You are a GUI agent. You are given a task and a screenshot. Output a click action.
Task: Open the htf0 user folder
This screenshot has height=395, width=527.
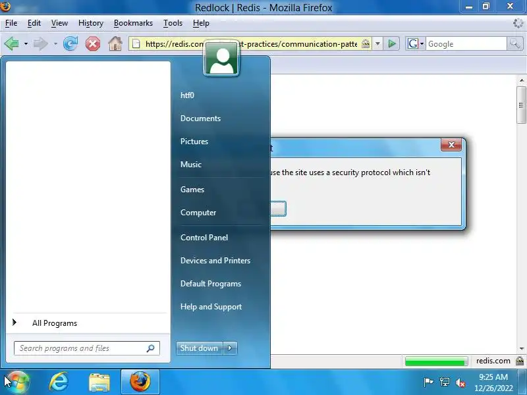click(x=187, y=95)
